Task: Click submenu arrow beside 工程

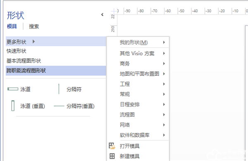Action: click(164, 84)
